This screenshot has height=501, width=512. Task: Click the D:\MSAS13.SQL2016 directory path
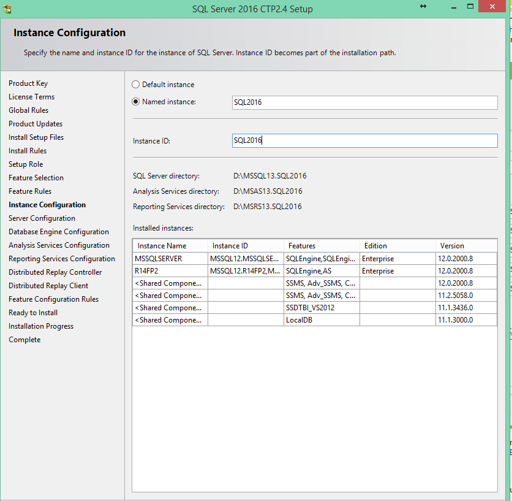[268, 191]
